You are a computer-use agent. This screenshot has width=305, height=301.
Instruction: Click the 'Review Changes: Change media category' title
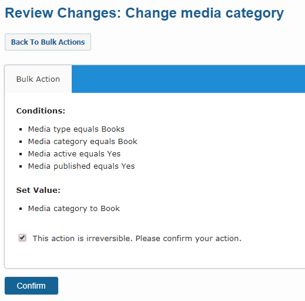[x=145, y=13]
